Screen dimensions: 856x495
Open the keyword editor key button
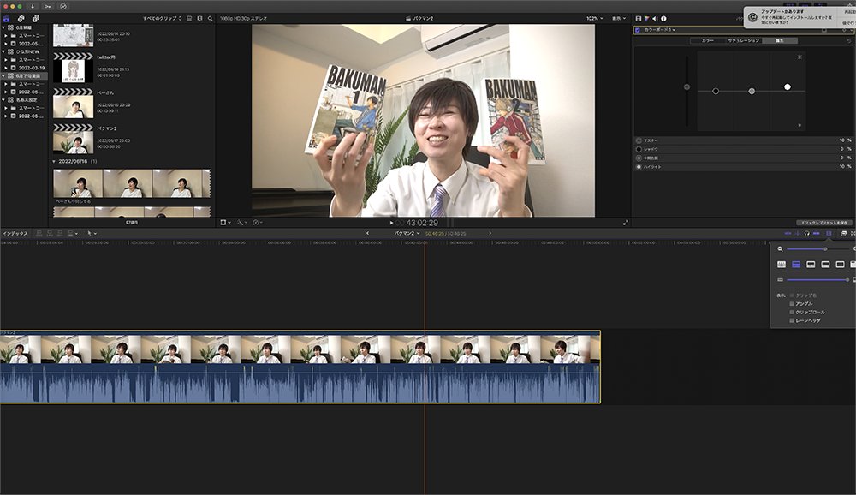48,7
